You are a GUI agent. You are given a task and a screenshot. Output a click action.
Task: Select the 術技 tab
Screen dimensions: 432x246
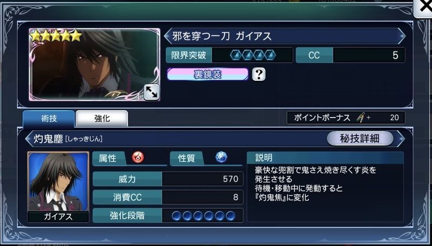coord(49,118)
